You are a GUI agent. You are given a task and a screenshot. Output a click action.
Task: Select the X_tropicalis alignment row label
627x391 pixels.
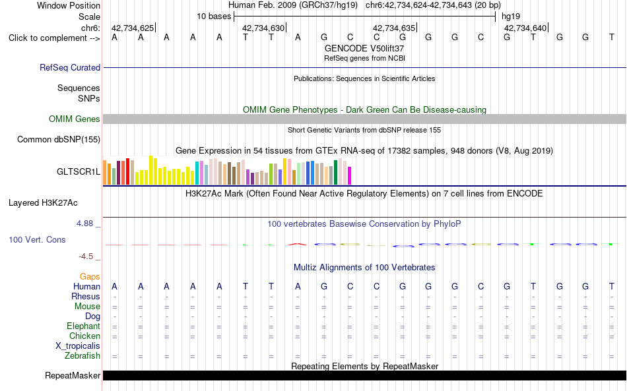[x=78, y=346]
